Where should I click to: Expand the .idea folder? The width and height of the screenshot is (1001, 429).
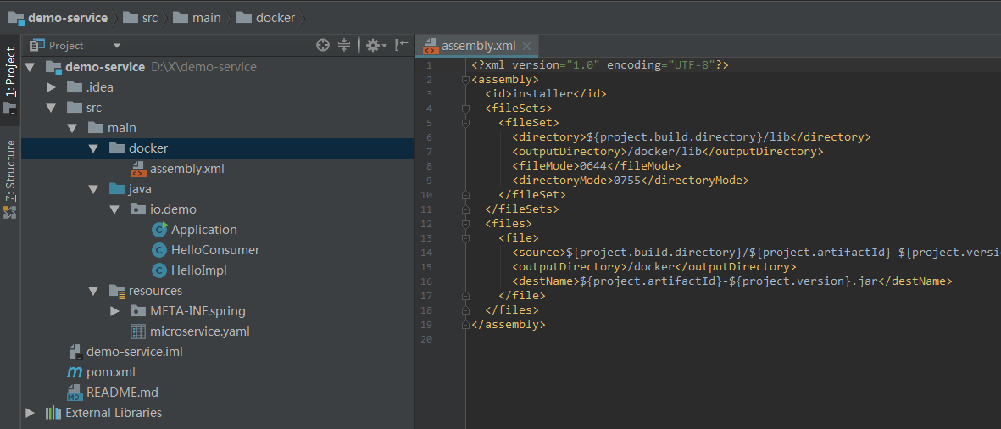point(51,87)
